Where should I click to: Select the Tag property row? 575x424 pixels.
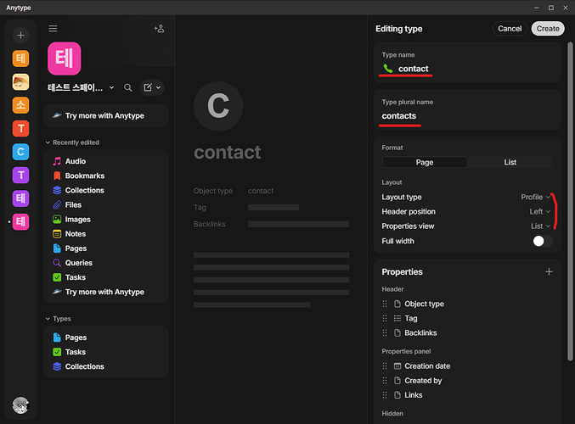pos(467,318)
